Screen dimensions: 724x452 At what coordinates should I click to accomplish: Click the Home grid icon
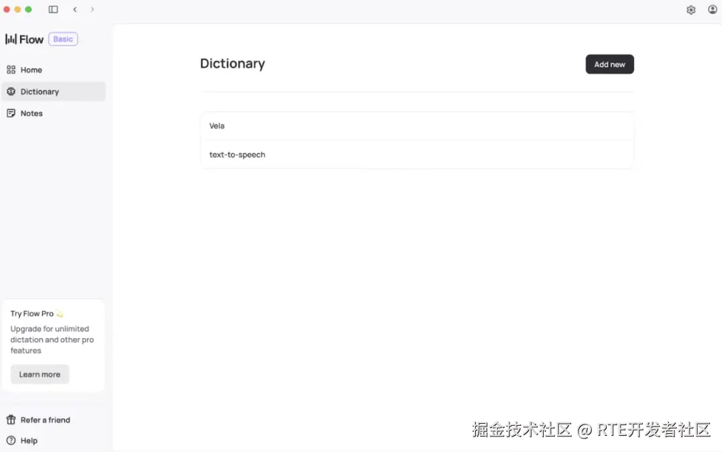tap(11, 70)
